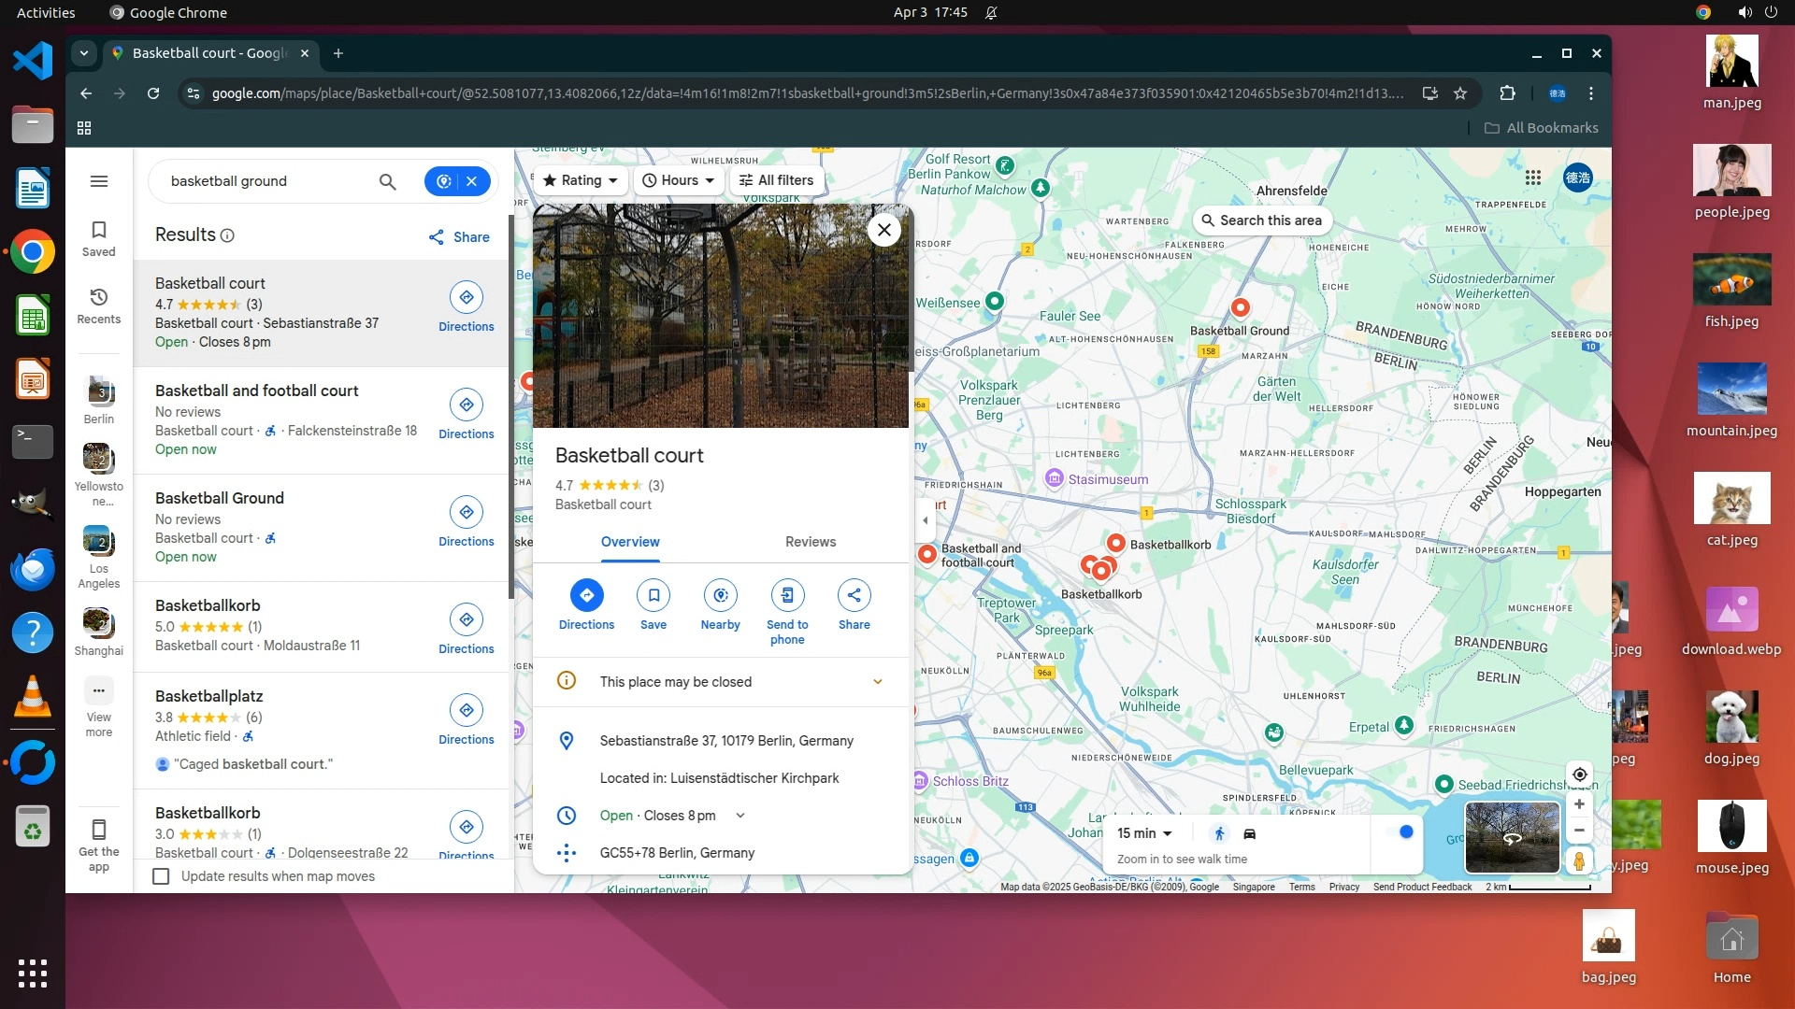1795x1009 pixels.
Task: Open the Rating filter dropdown
Action: click(x=581, y=180)
